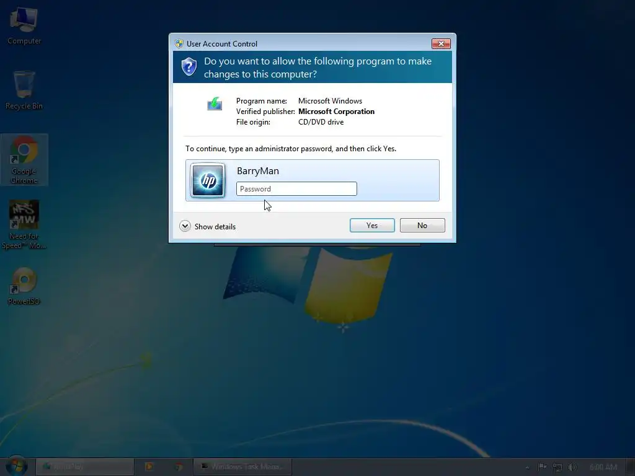Click the network tray icon
The width and height of the screenshot is (635, 476).
click(x=557, y=467)
